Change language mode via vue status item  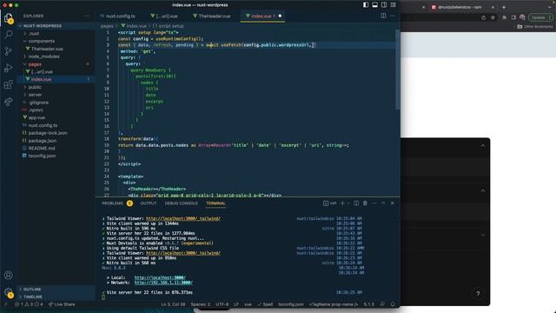click(x=248, y=304)
